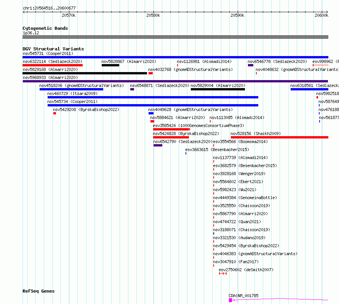Select nsv5429454 (ByrskaBishop2022) label
This screenshot has width=339, height=304.
click(246, 246)
